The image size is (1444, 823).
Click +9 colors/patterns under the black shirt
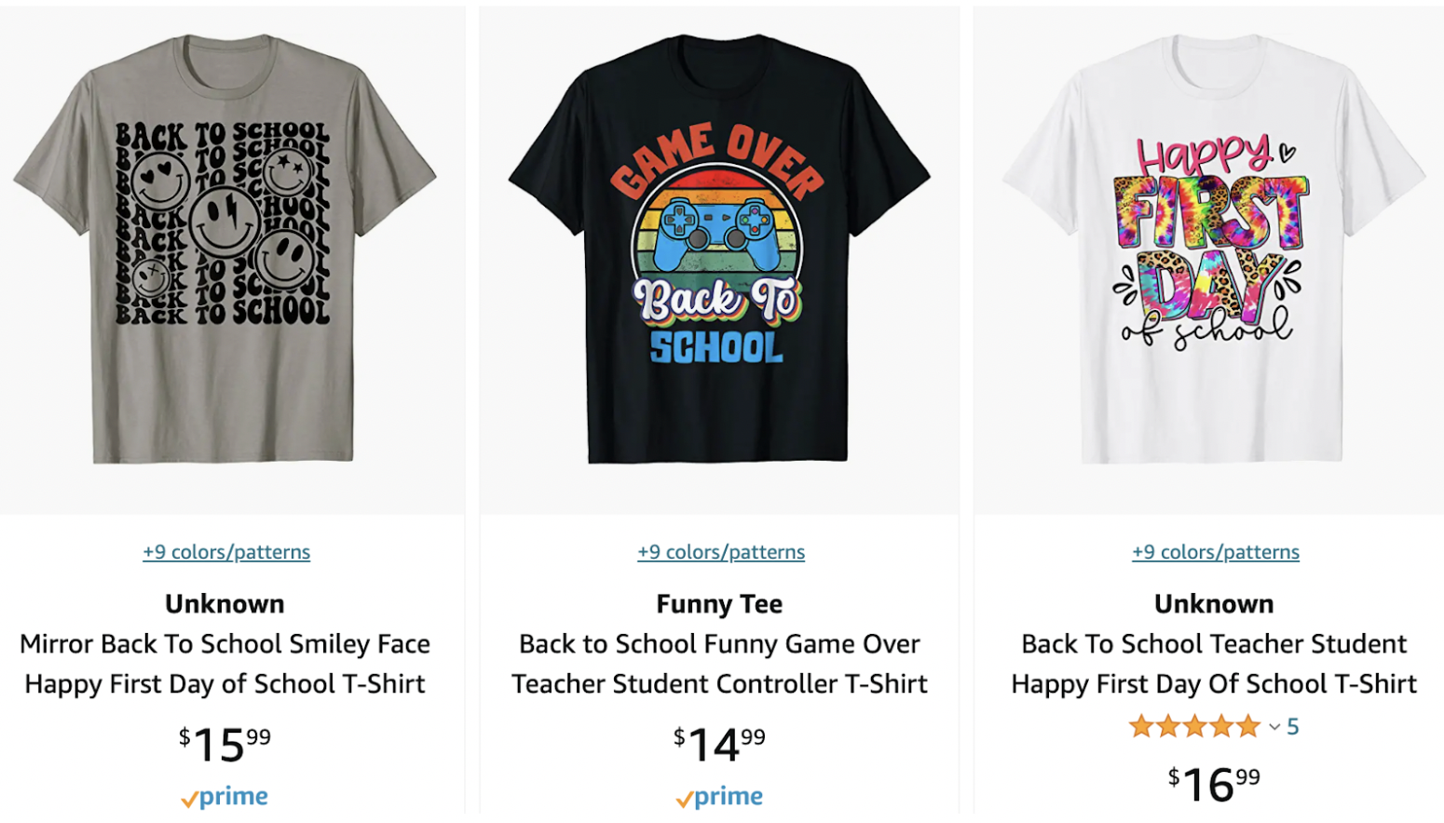click(721, 552)
